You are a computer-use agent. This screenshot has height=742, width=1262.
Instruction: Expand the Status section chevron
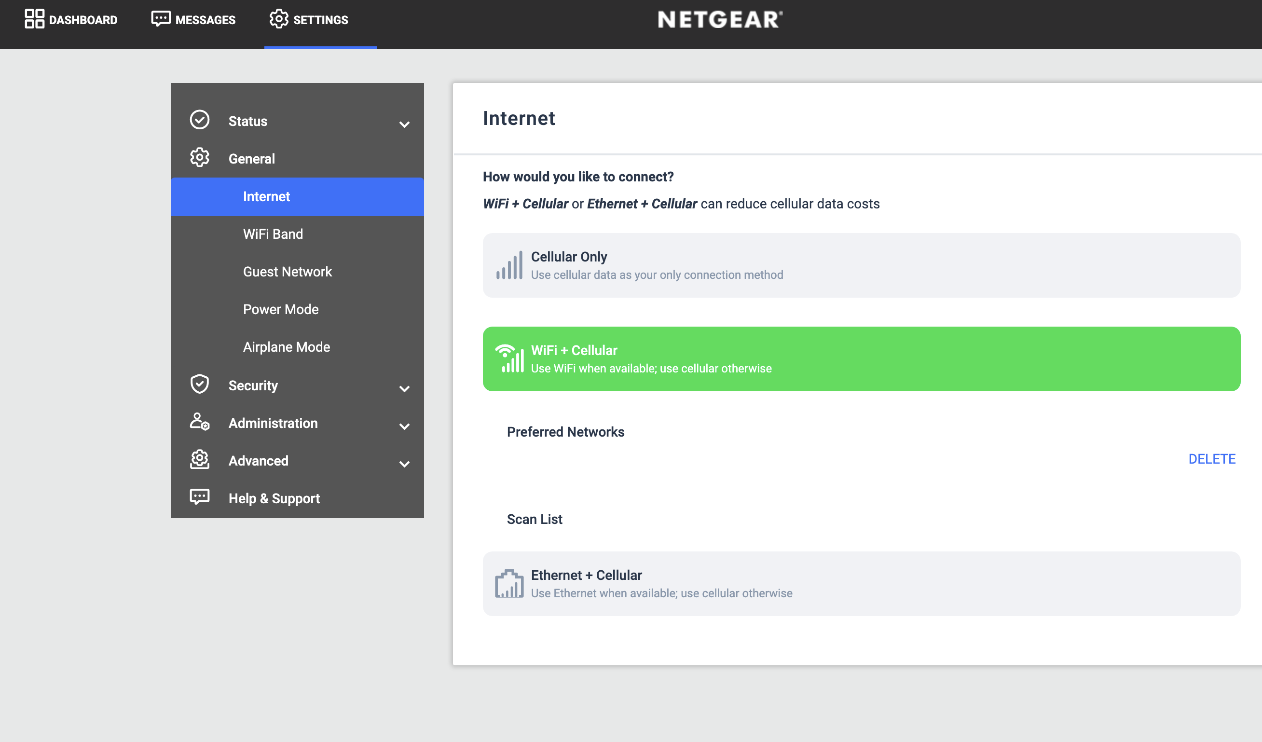pos(404,124)
